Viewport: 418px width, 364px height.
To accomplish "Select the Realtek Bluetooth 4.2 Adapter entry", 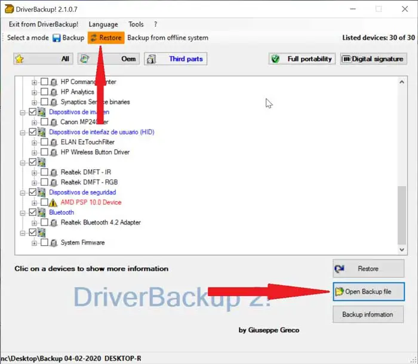I will coord(100,223).
